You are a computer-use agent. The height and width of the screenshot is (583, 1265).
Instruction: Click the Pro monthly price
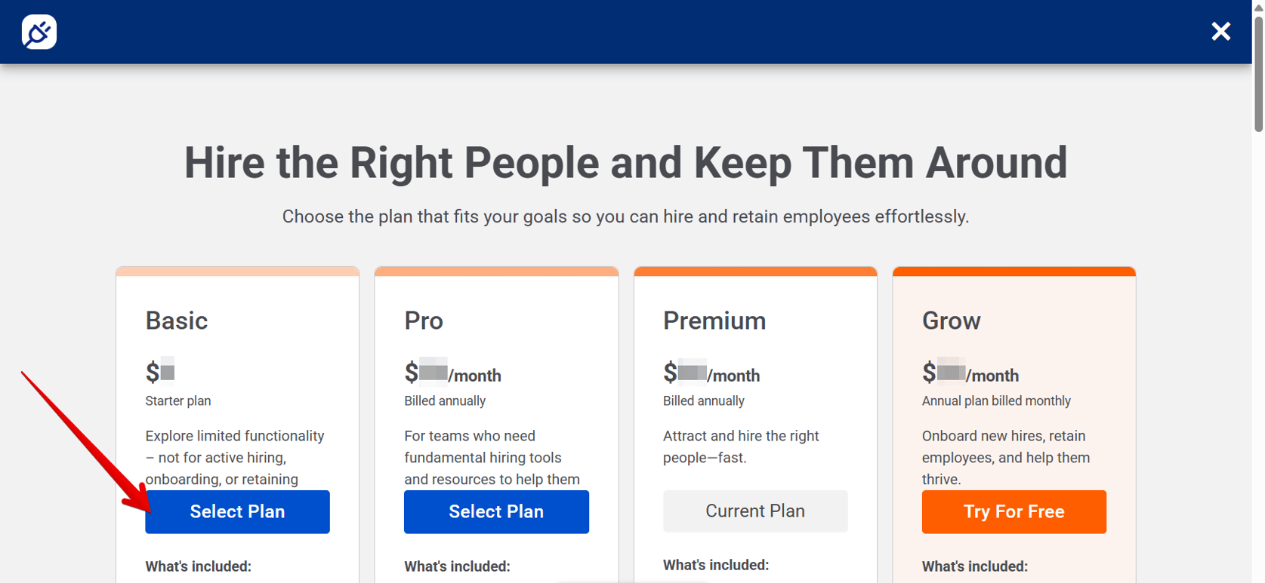point(453,373)
